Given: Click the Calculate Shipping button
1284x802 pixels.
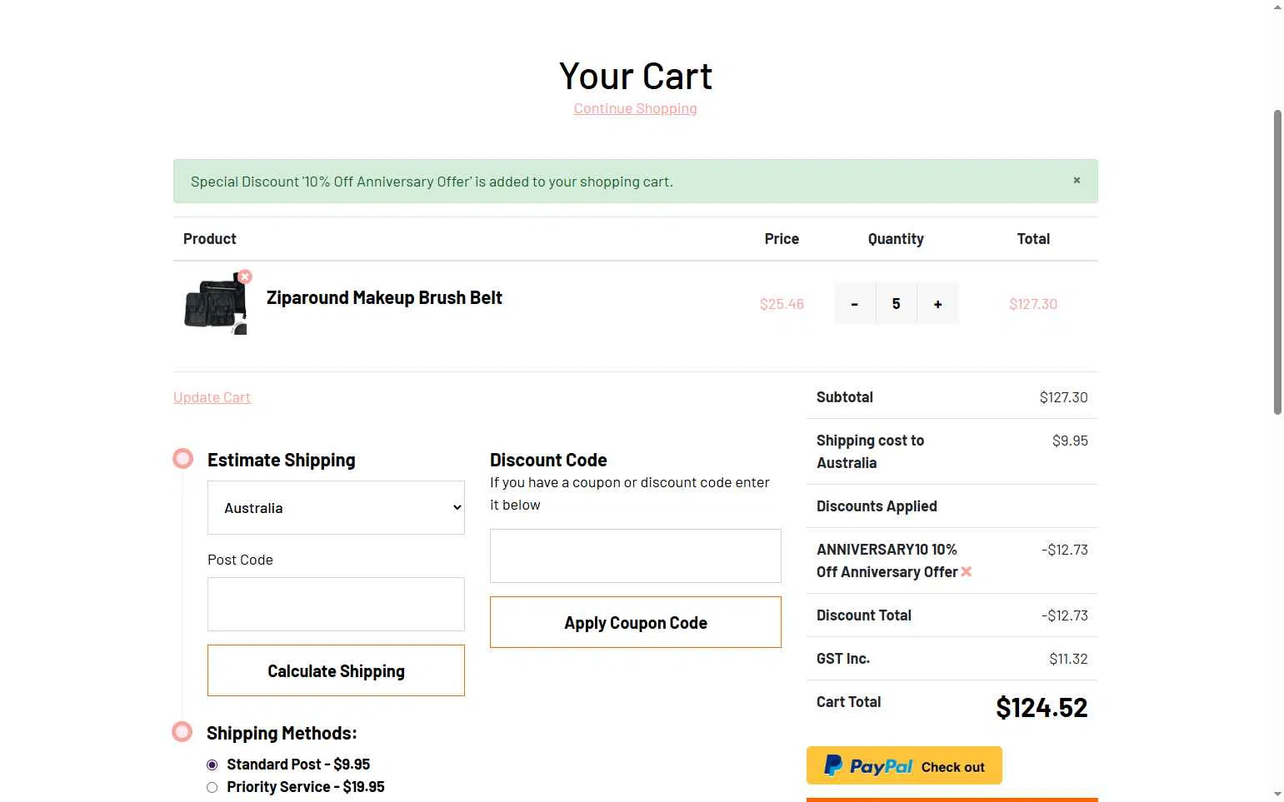Looking at the screenshot, I should click(x=336, y=670).
